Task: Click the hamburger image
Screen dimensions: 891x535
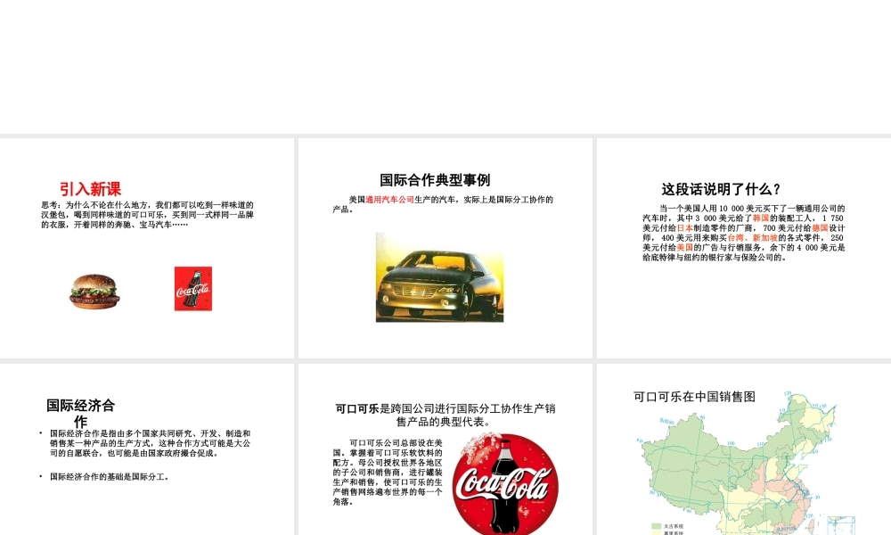Action: pyautogui.click(x=94, y=292)
